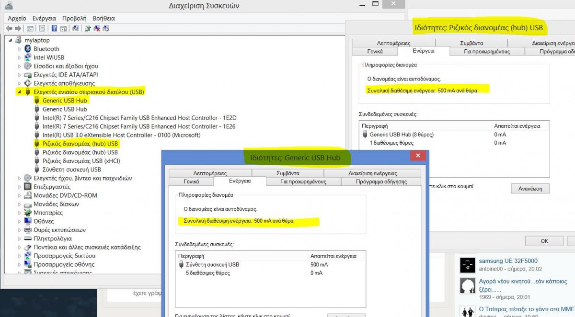Click the Πληκτρολόγια keyboard icon
The image size is (575, 317).
click(28, 238)
